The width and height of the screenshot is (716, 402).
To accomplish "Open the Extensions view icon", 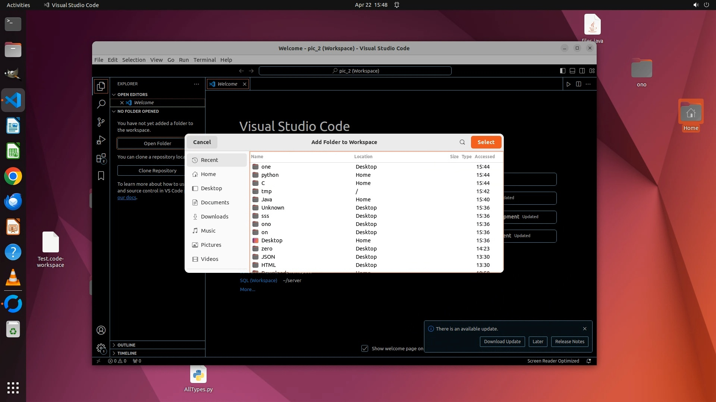I will (x=101, y=158).
